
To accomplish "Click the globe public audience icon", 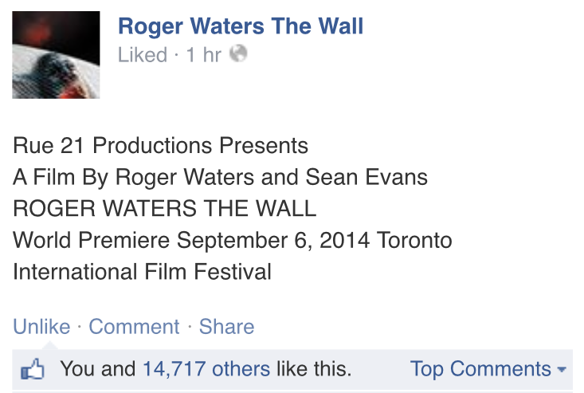I will pyautogui.click(x=238, y=54).
